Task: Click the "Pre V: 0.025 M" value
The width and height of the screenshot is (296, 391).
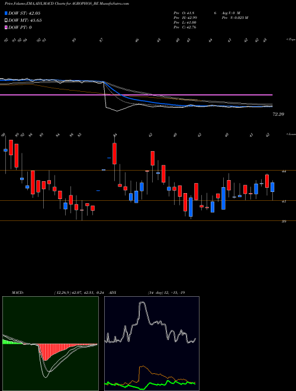Action: click(235, 18)
